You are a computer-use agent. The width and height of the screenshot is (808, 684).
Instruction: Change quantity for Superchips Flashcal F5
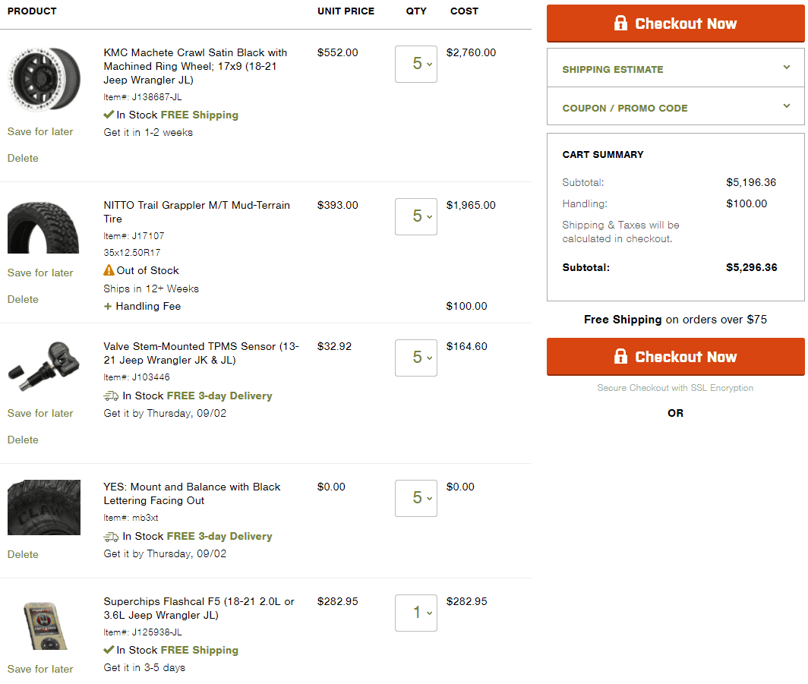[x=416, y=613]
